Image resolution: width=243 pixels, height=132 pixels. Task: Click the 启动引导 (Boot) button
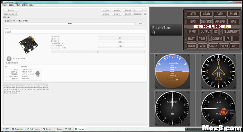[117, 10]
